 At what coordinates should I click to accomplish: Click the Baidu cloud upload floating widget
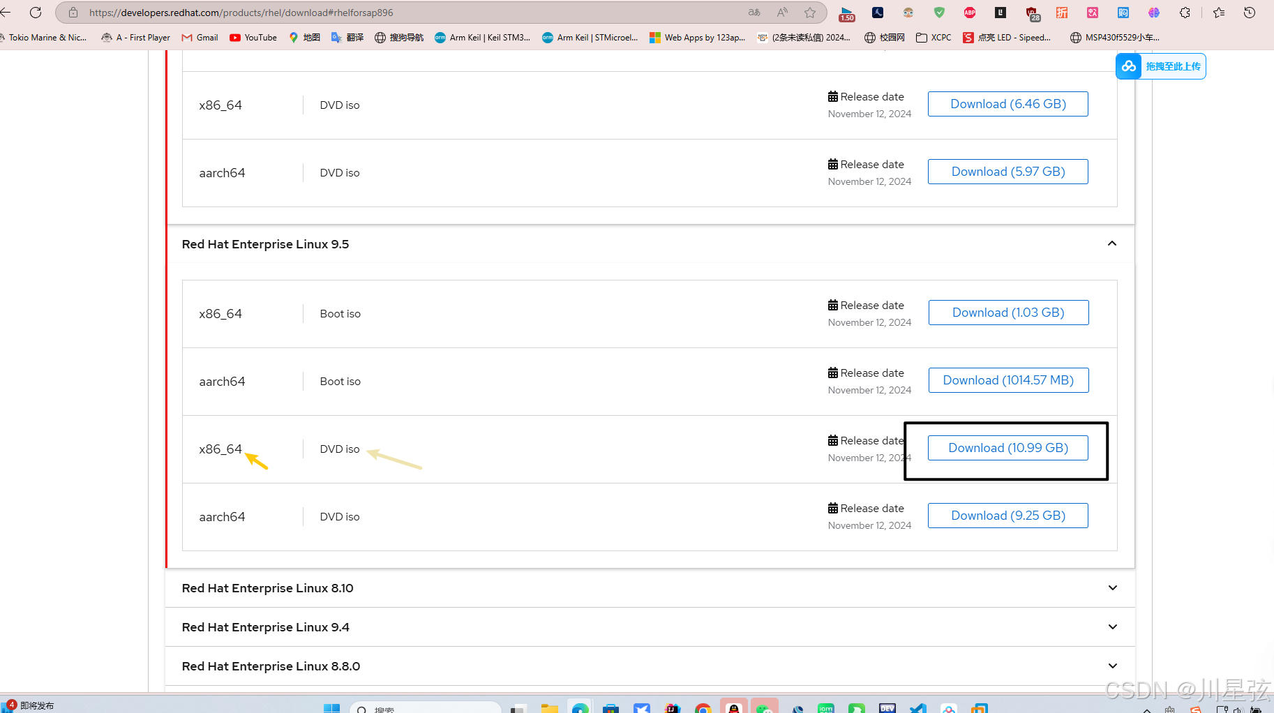[x=1160, y=66]
